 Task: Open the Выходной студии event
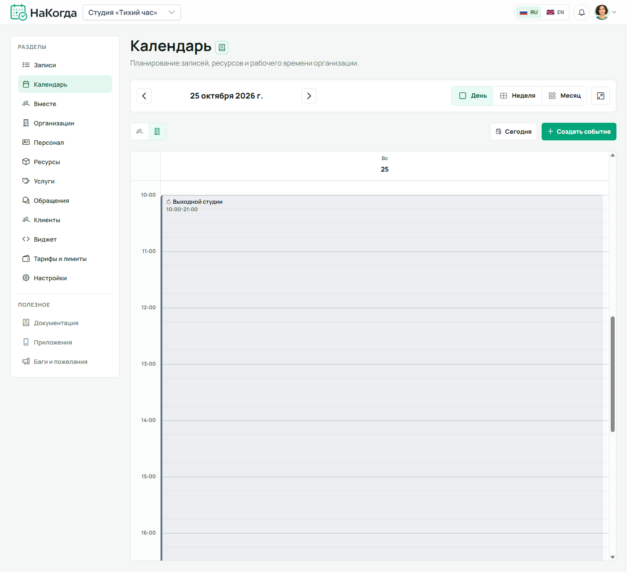pos(381,378)
